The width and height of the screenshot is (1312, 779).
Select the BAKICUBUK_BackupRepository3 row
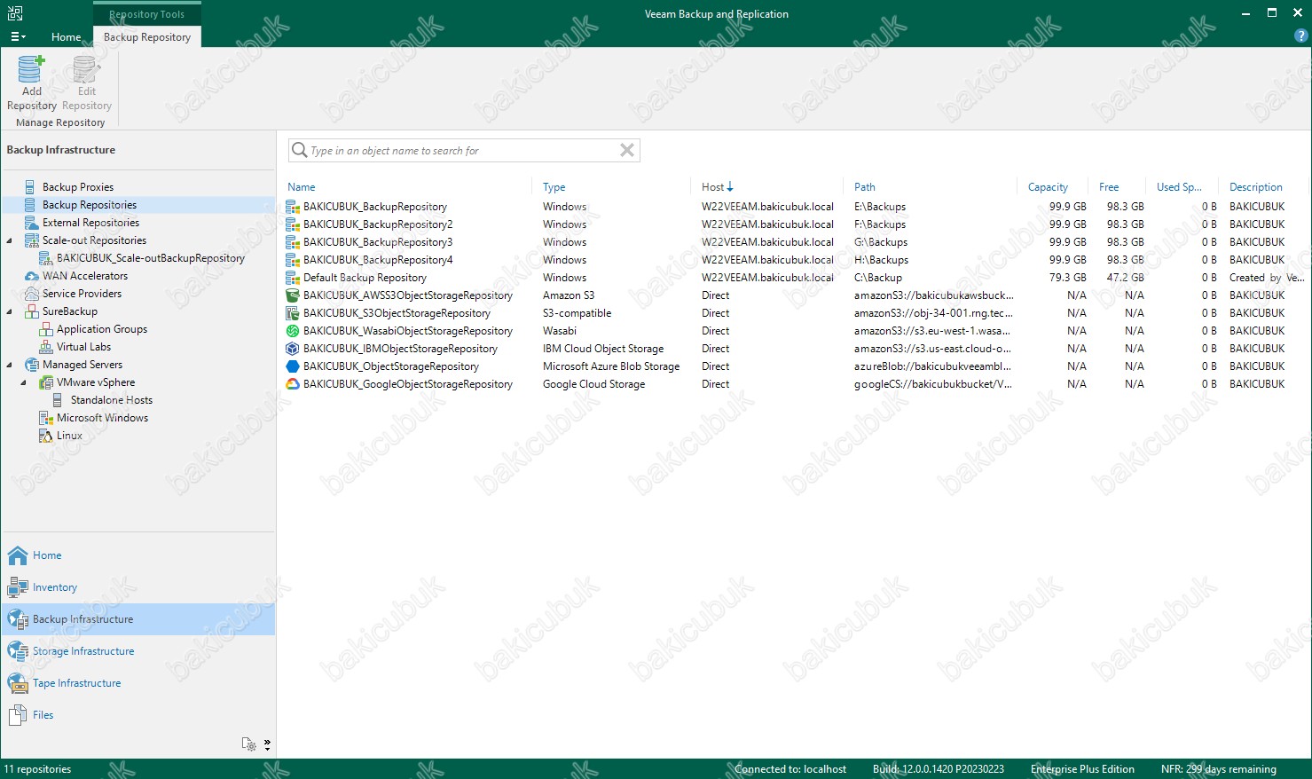tap(796, 242)
